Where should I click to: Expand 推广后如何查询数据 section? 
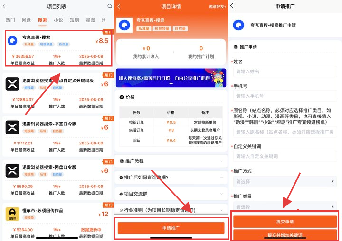[171, 178]
